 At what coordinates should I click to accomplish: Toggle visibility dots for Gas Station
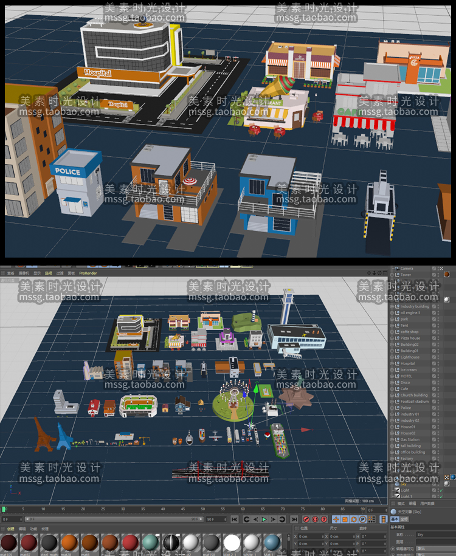tap(438, 440)
